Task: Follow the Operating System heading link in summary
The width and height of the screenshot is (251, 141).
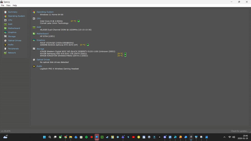Action: (x=45, y=12)
